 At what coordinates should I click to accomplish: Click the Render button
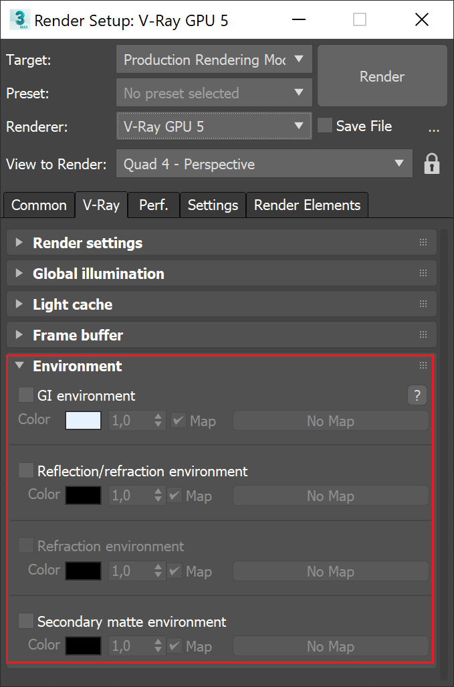[x=382, y=76]
